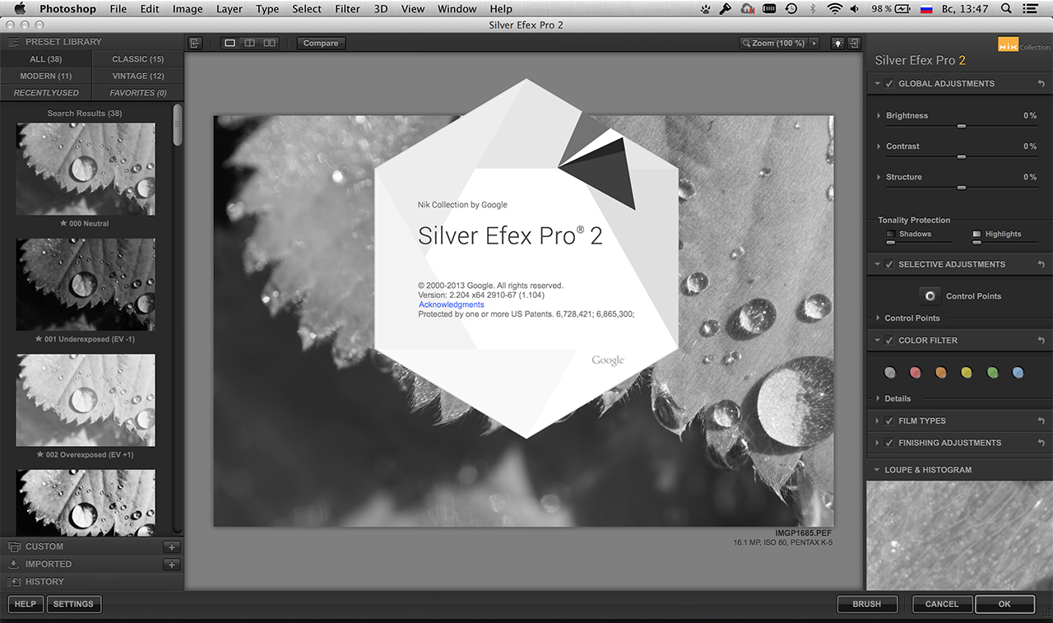1053x623 pixels.
Task: Open the Layer menu
Action: [x=230, y=9]
